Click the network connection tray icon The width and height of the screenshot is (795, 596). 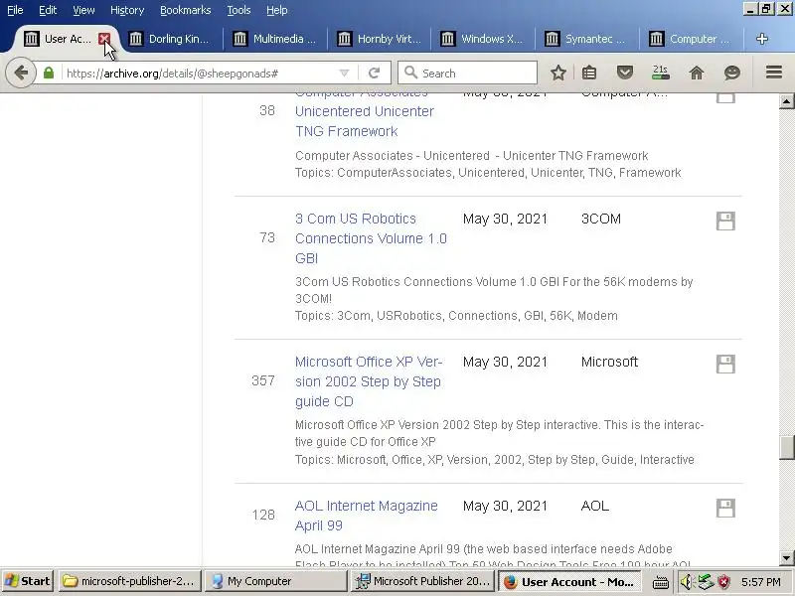coord(706,581)
